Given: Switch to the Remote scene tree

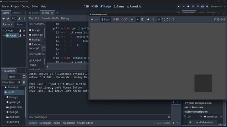Looking at the screenshot, I should click(7, 24).
